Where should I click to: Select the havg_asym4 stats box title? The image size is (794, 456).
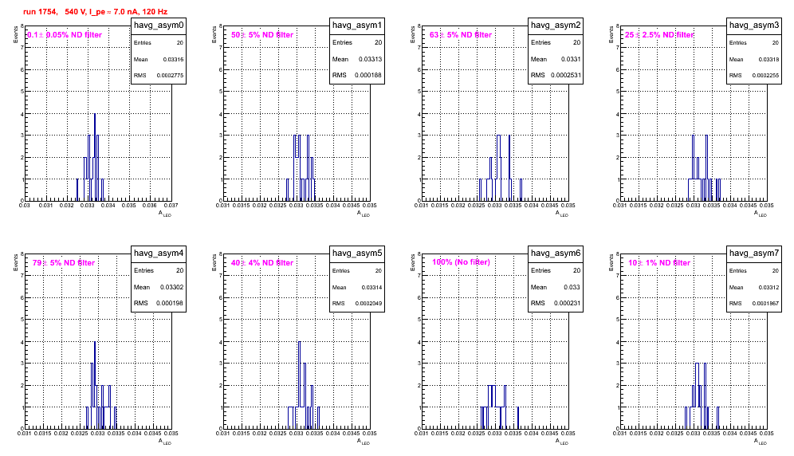159,254
